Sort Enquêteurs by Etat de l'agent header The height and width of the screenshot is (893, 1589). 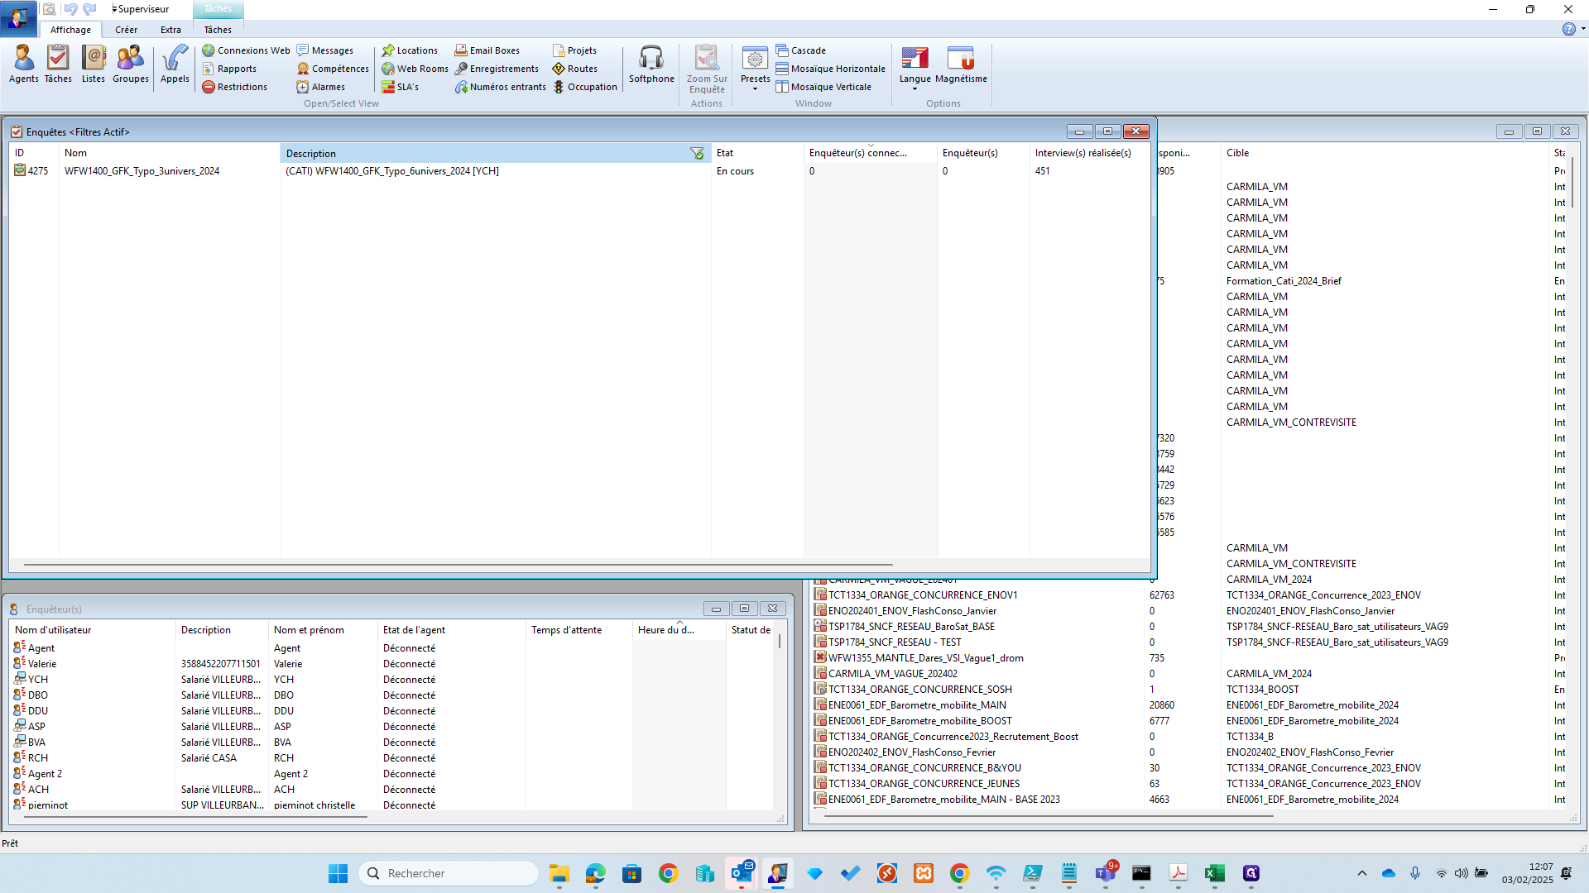[x=451, y=630]
